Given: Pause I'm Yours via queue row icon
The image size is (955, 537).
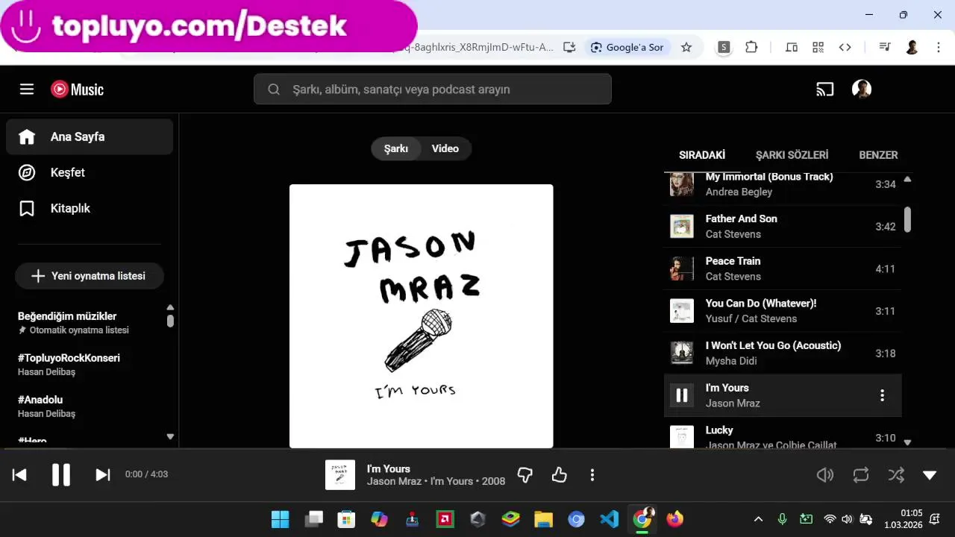Looking at the screenshot, I should [x=682, y=395].
